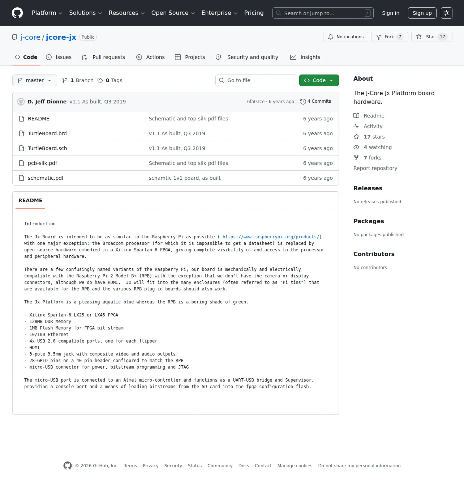Screen dimensions: 464x485
Task: Expand the Platform menu
Action: (x=47, y=13)
